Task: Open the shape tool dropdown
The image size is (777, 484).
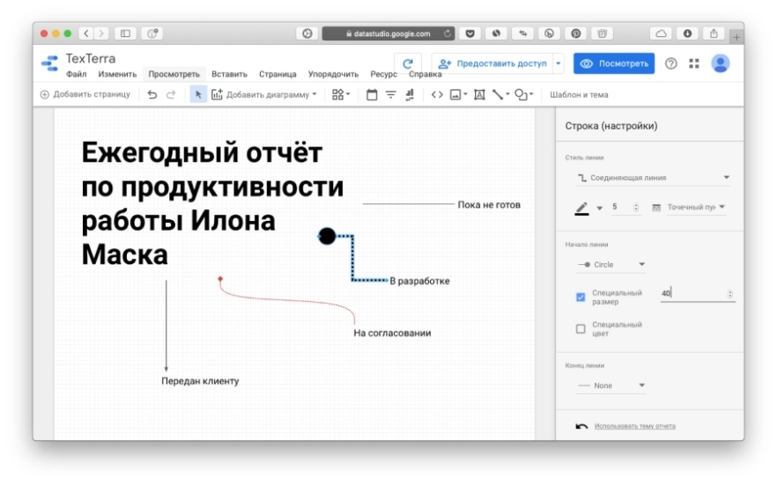Action: coord(524,94)
